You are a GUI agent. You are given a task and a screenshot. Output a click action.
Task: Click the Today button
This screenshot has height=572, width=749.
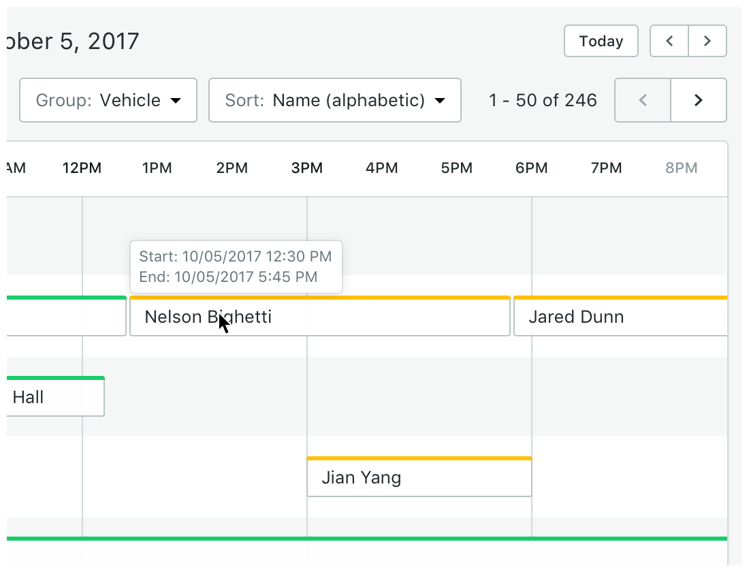pos(601,41)
